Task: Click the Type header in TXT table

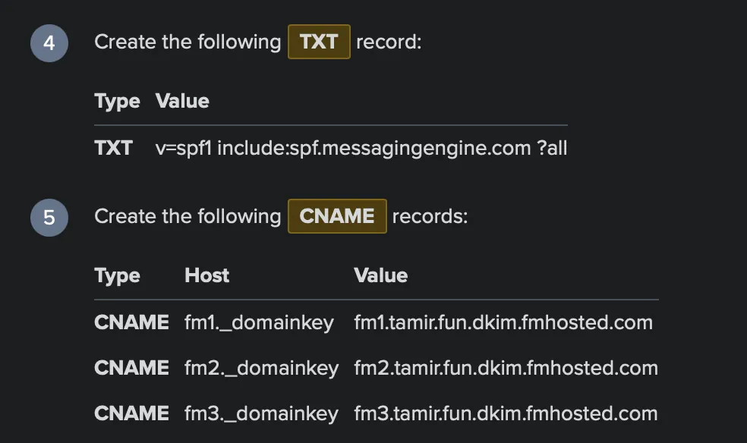Action: (117, 102)
